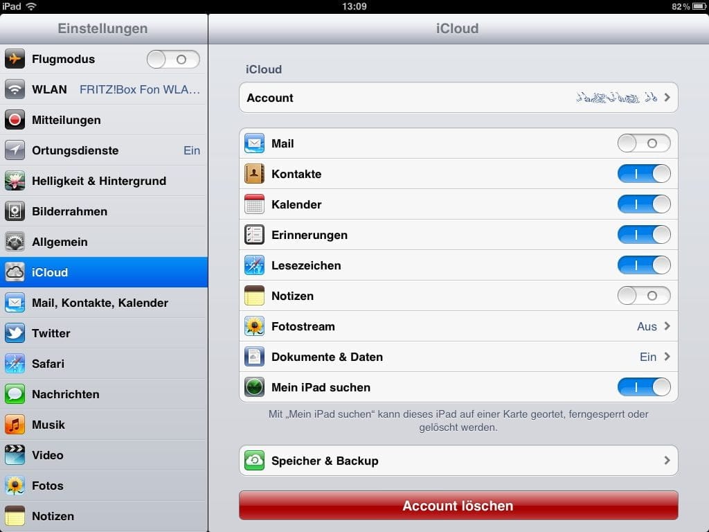Select Mitteilungen in the settings list
The height and width of the screenshot is (532, 709).
[104, 120]
